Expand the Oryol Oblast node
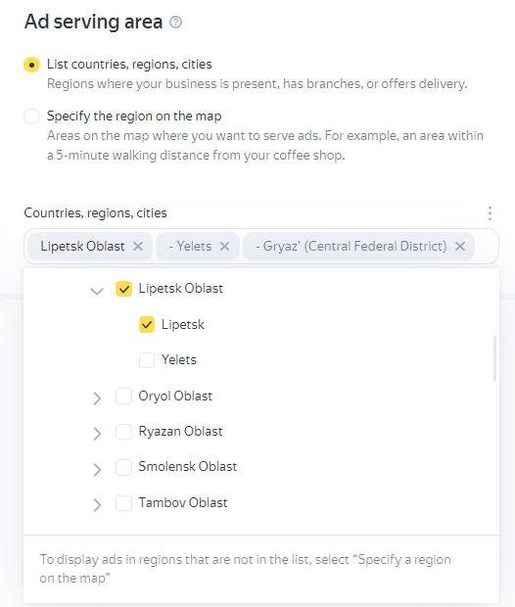 coord(97,397)
